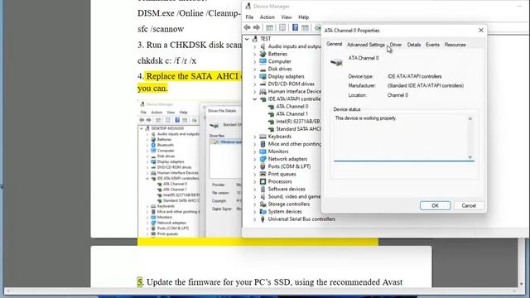Expand the Audio inputs and outputs node
Viewport: 530px width, 298px height.
click(x=255, y=46)
